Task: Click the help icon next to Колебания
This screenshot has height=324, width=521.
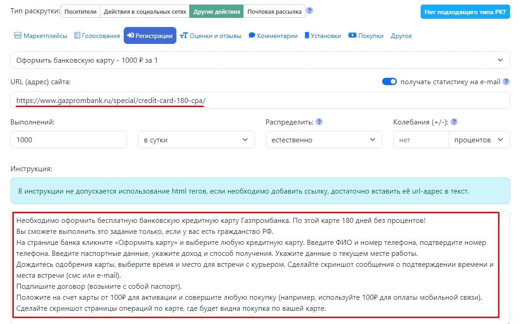Action: pos(455,122)
